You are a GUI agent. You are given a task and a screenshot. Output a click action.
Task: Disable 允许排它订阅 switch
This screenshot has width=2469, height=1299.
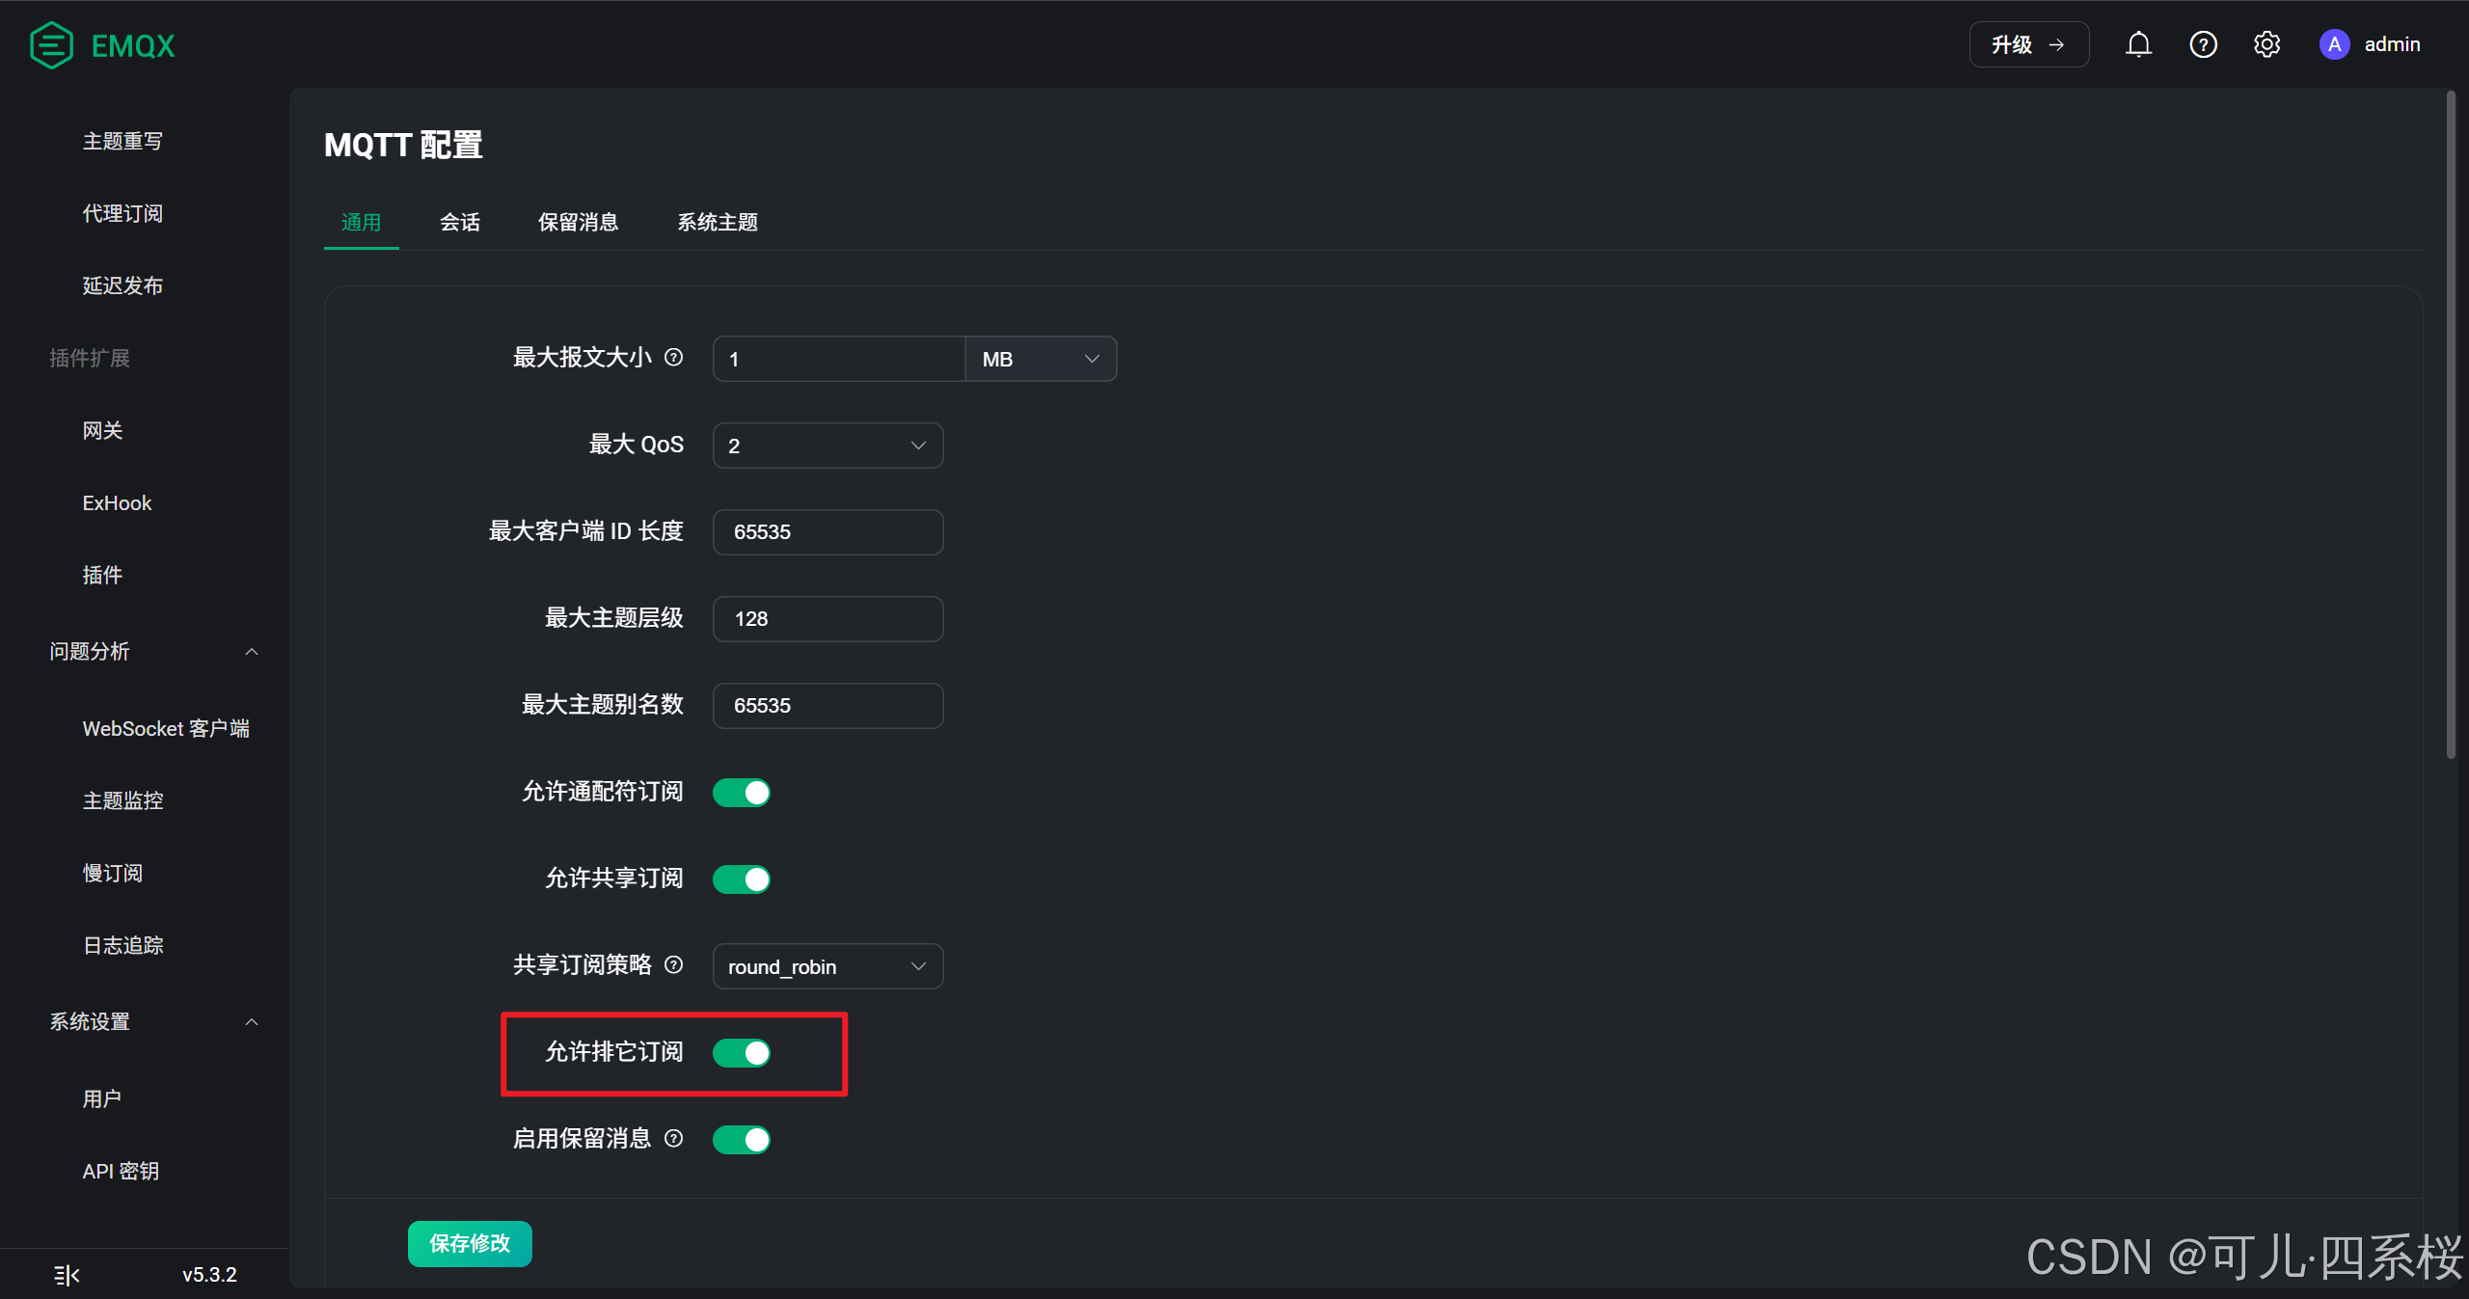pos(741,1053)
